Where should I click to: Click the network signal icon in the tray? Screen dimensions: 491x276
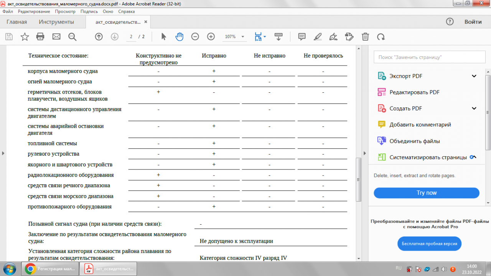coord(436,269)
